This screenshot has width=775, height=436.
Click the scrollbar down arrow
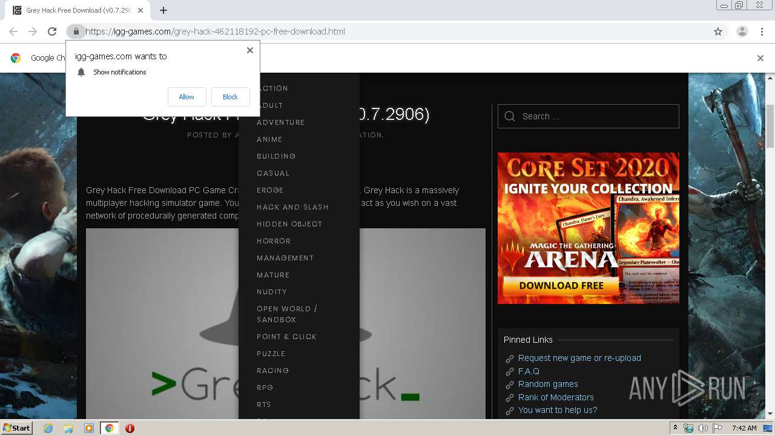770,414
